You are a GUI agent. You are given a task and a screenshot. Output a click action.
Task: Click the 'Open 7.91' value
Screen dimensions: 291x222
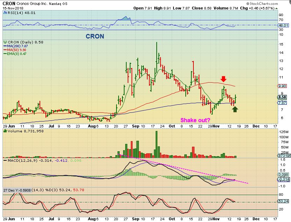[143, 8]
